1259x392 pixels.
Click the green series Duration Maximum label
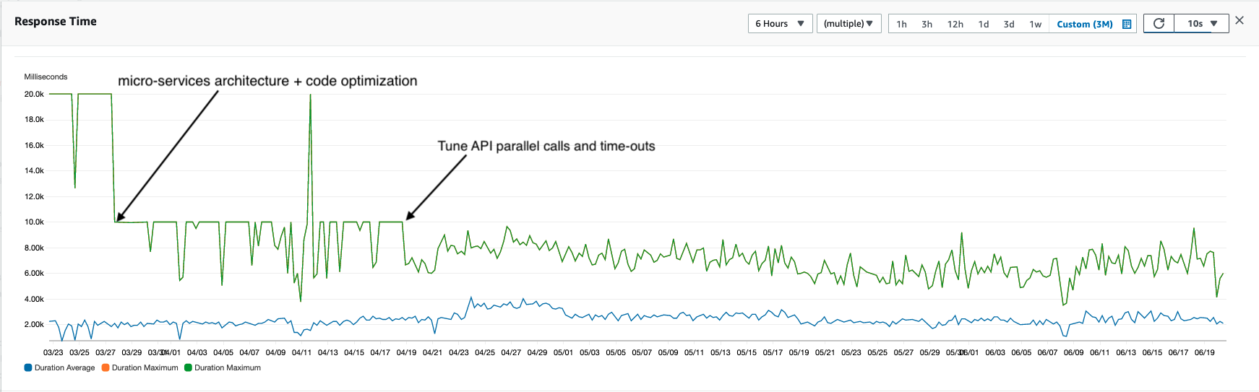pos(228,367)
